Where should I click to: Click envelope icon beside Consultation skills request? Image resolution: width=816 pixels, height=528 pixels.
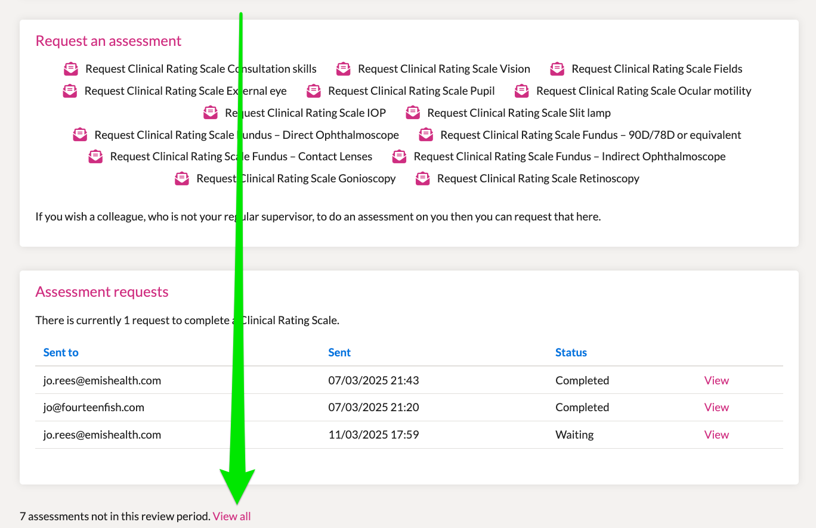[71, 69]
